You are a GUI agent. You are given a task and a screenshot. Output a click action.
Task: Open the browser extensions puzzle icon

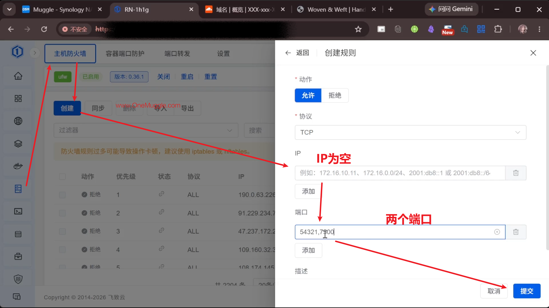(498, 29)
